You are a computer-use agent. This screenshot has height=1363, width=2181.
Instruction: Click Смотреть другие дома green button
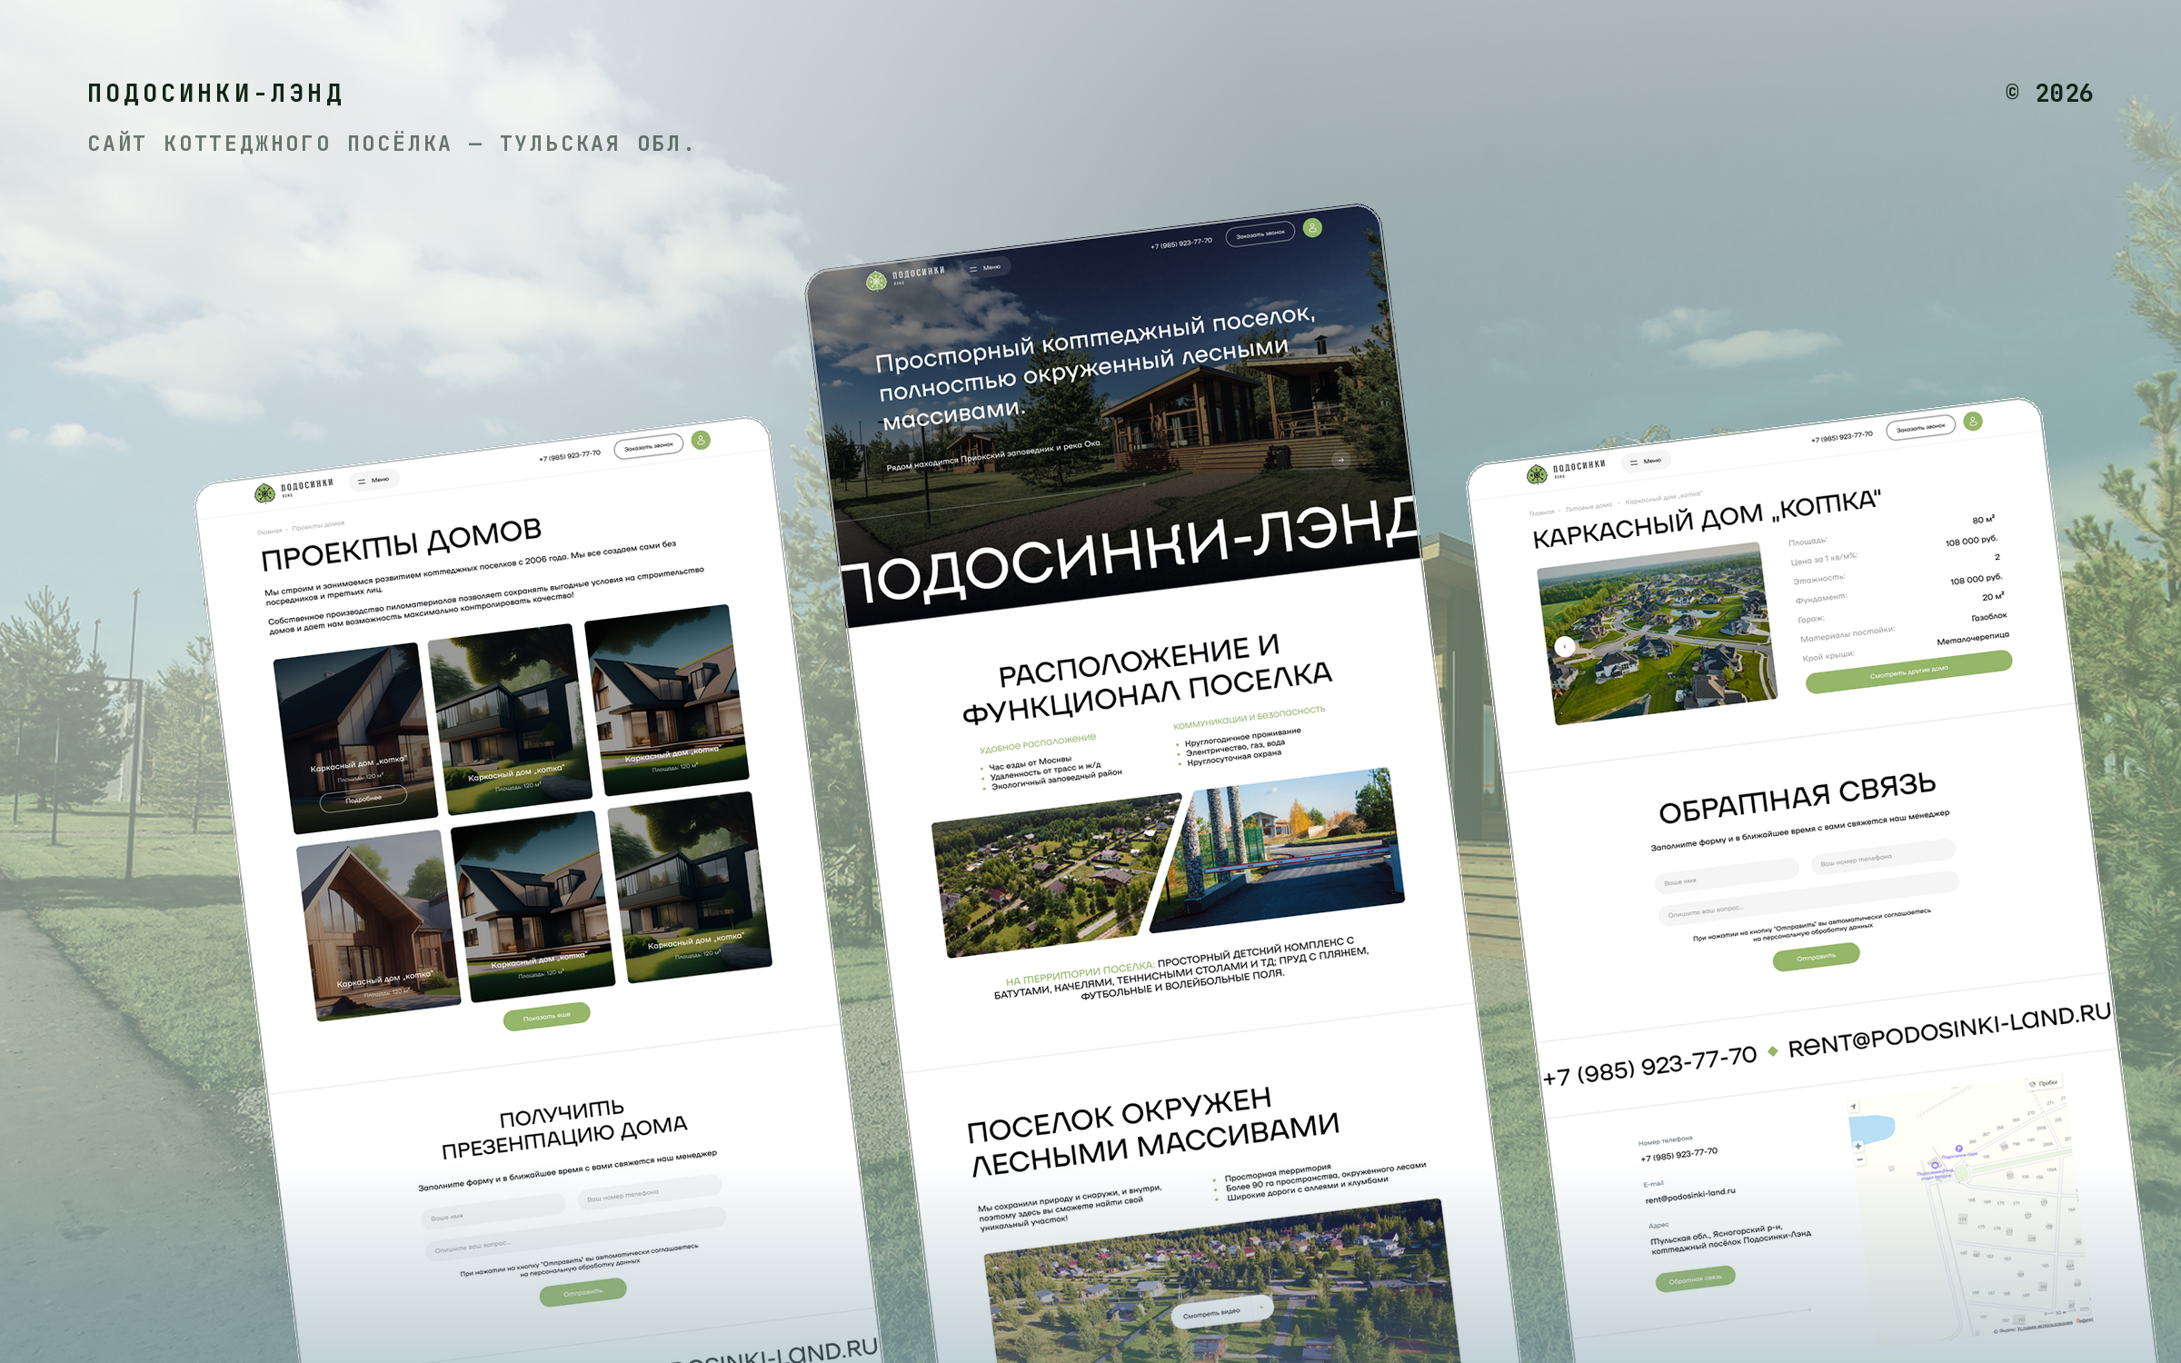click(1908, 672)
